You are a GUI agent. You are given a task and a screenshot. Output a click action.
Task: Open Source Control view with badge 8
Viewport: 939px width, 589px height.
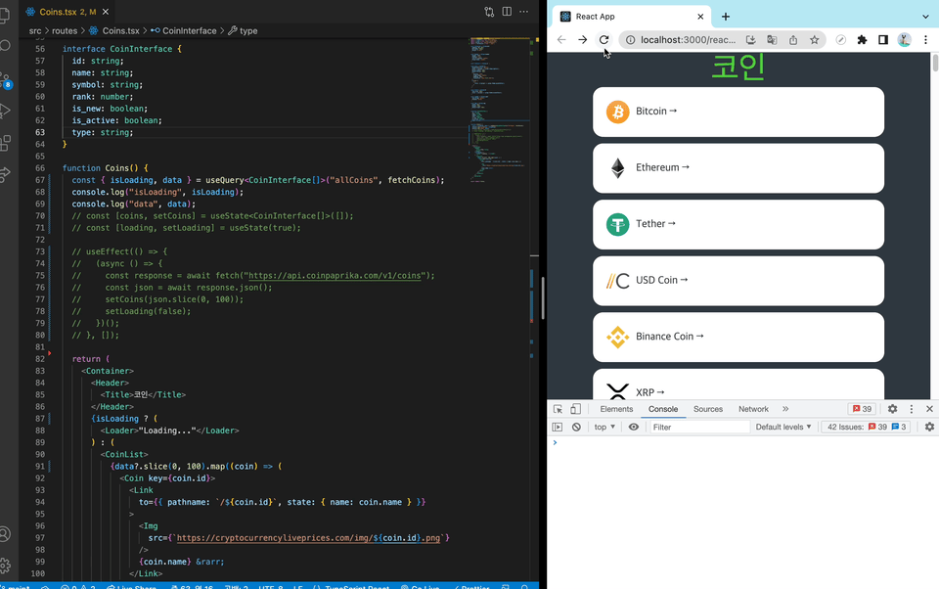pyautogui.click(x=5, y=79)
